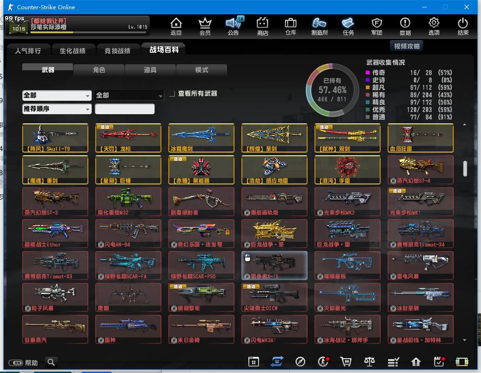Select the 【星陨】巨锤 weapon card

pos(128,170)
